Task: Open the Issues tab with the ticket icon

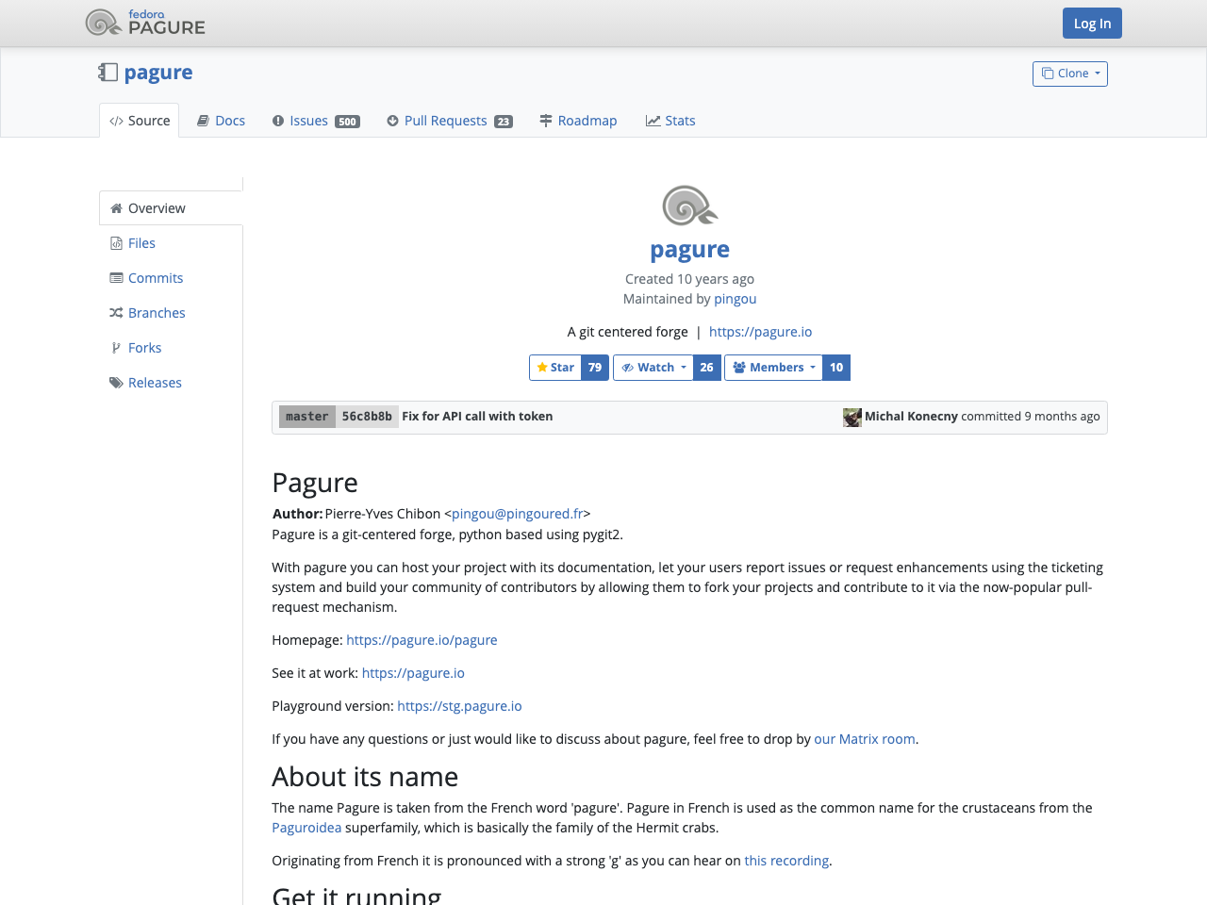Action: tap(308, 120)
